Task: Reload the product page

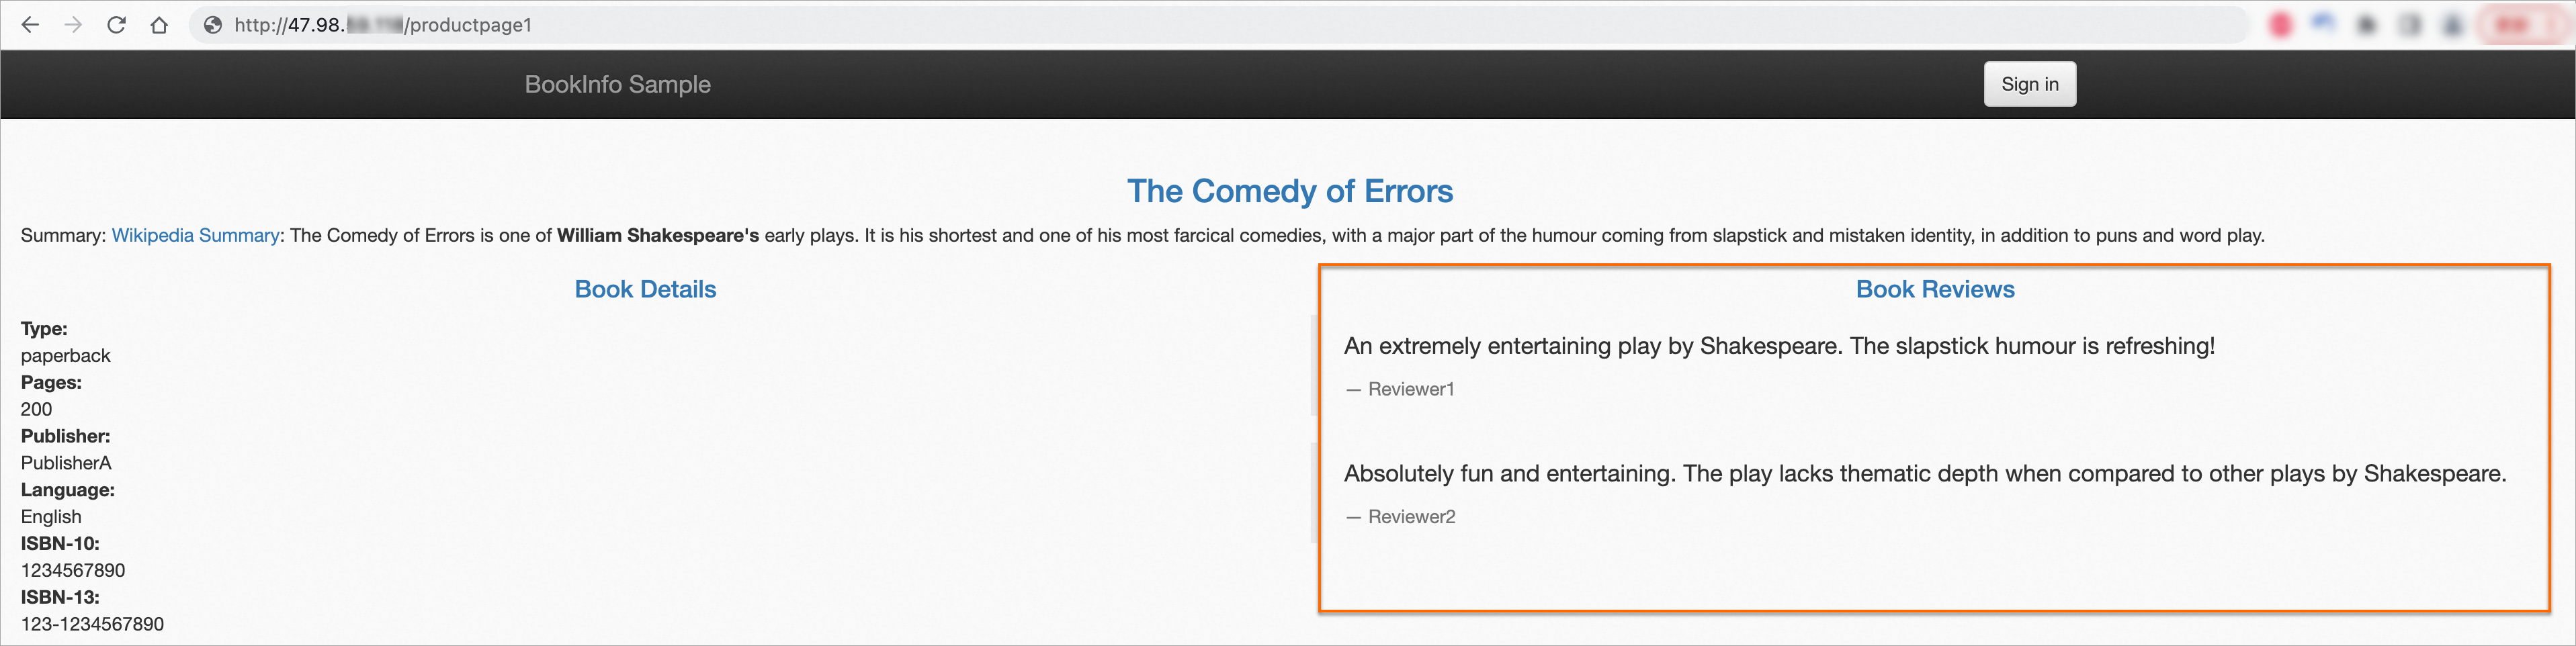Action: [116, 25]
